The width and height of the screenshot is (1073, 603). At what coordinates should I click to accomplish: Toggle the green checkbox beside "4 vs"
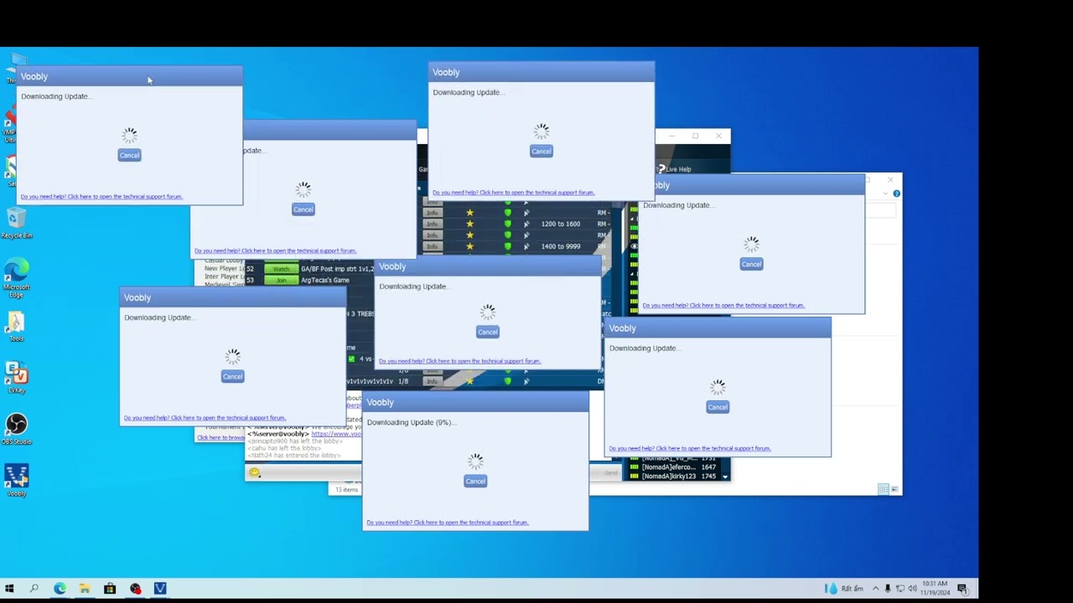pos(351,358)
